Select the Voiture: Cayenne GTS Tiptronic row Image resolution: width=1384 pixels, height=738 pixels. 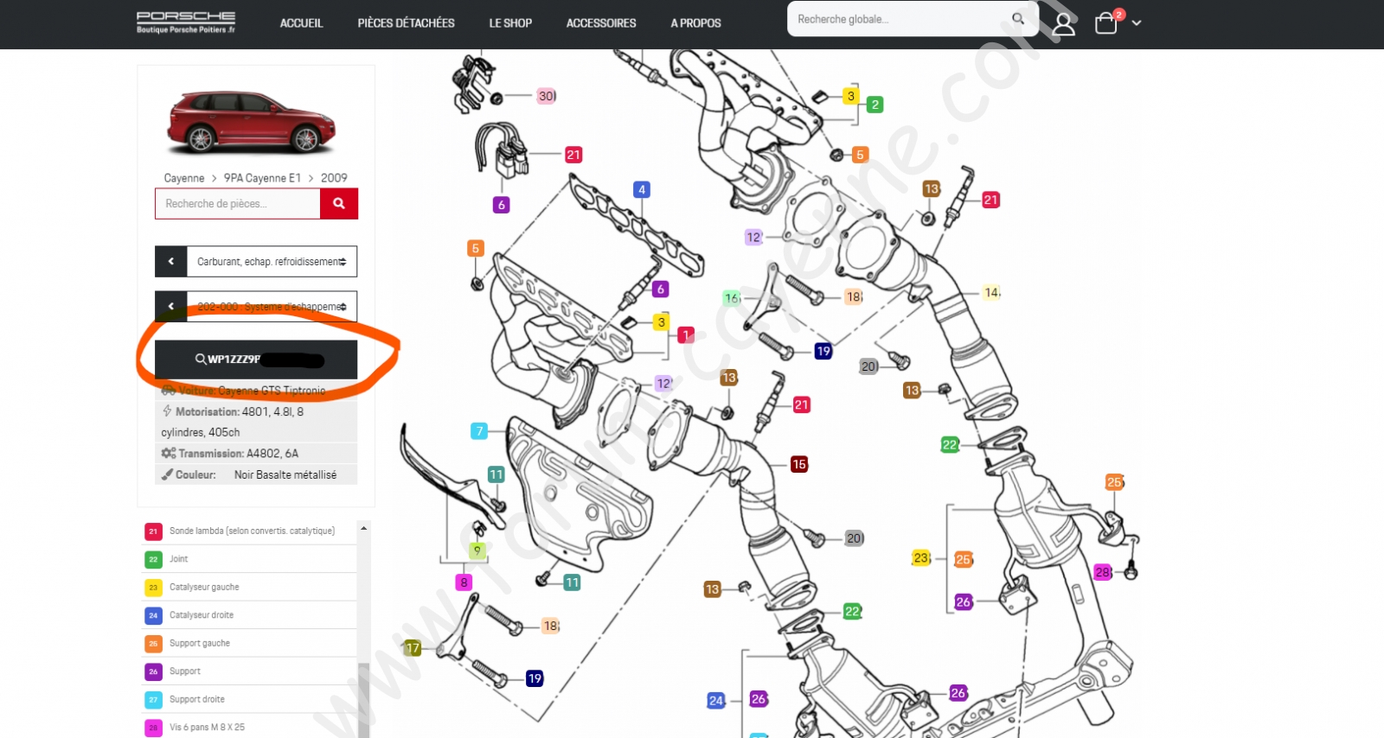tap(256, 391)
